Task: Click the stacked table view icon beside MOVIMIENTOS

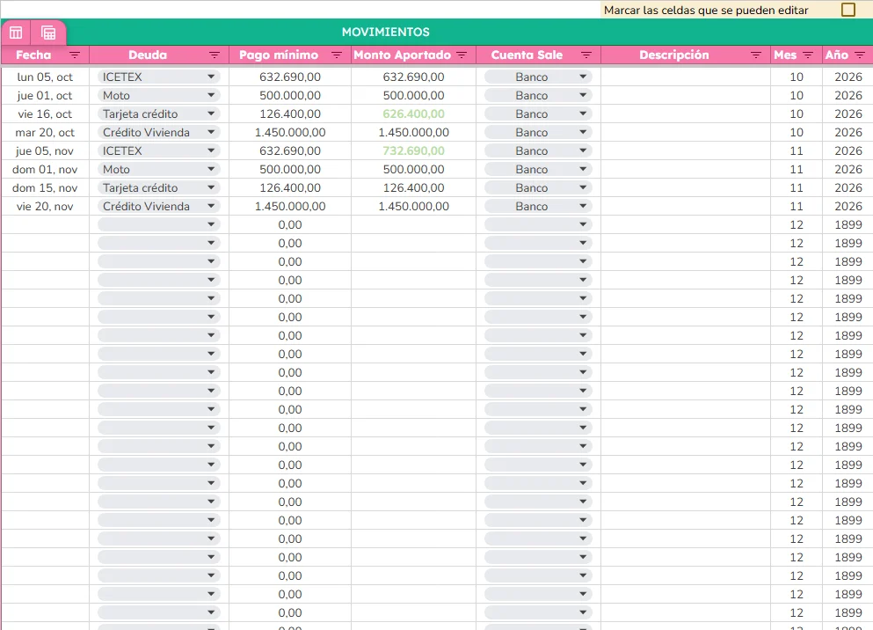Action: (x=48, y=33)
